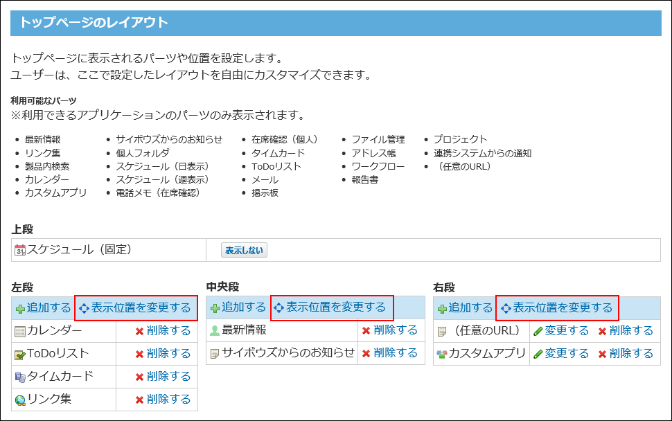The height and width of the screenshot is (421, 672).
Task: Click the （任意のURL） document icon
Action: 442,332
